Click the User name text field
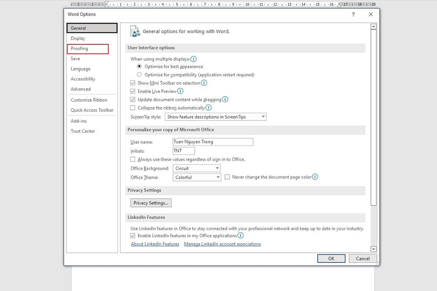The width and height of the screenshot is (437, 291). coord(213,142)
